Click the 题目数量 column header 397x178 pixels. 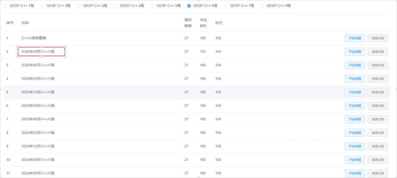[188, 23]
